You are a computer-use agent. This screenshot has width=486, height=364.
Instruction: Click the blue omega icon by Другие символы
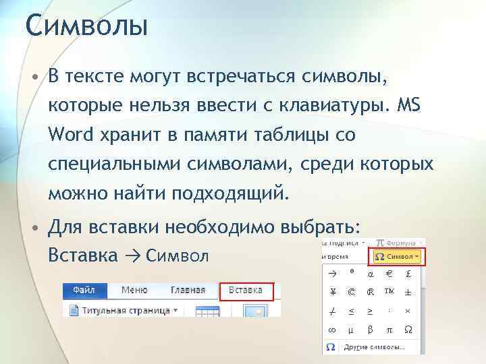tap(331, 347)
